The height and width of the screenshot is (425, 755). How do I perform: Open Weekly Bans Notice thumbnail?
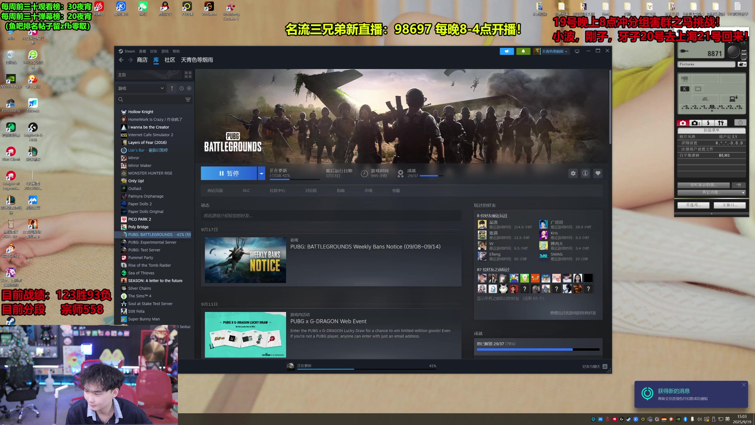point(245,260)
